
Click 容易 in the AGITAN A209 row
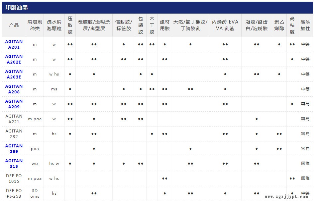tap(305, 104)
